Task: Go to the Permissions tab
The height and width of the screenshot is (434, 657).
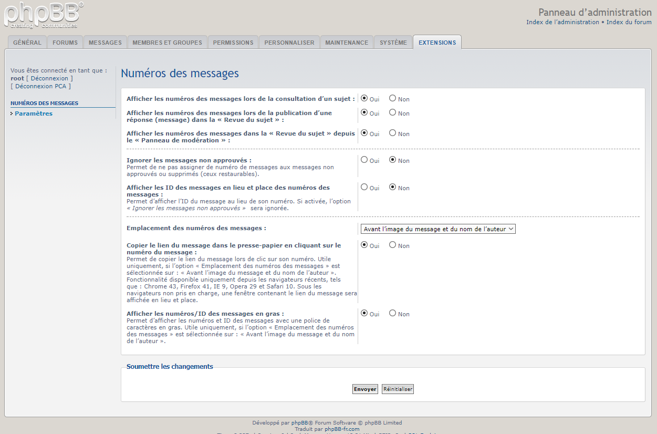Action: point(233,43)
